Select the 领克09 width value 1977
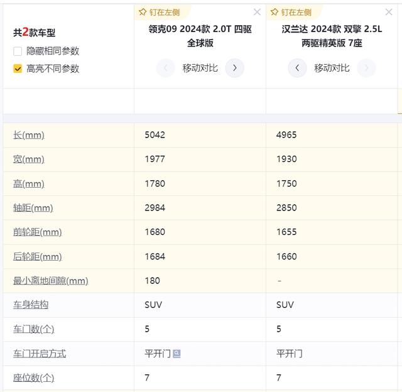 (155, 159)
